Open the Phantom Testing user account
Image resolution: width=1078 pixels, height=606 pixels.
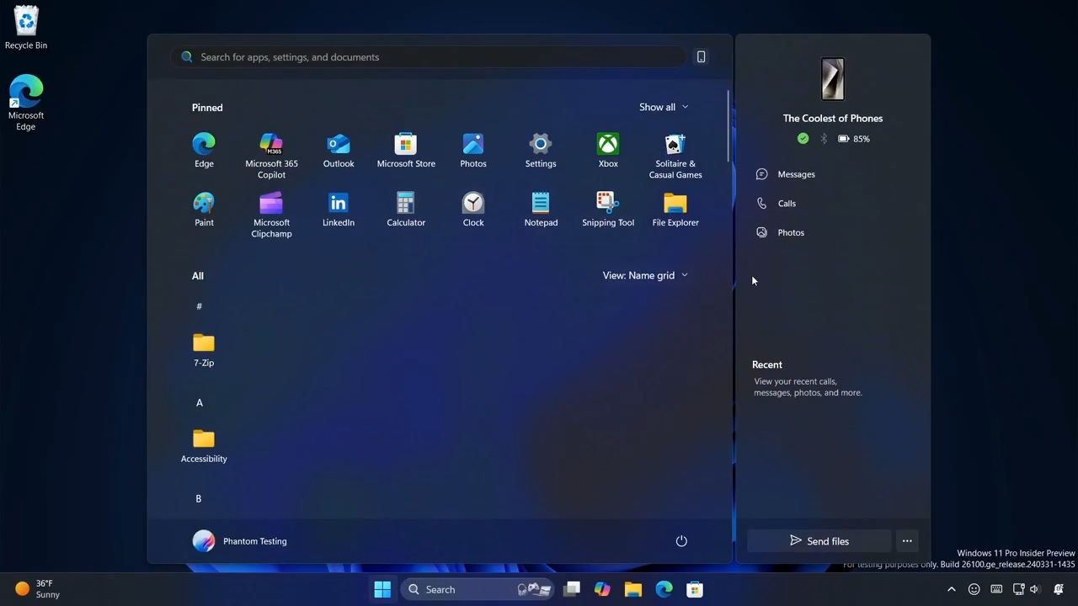(240, 541)
